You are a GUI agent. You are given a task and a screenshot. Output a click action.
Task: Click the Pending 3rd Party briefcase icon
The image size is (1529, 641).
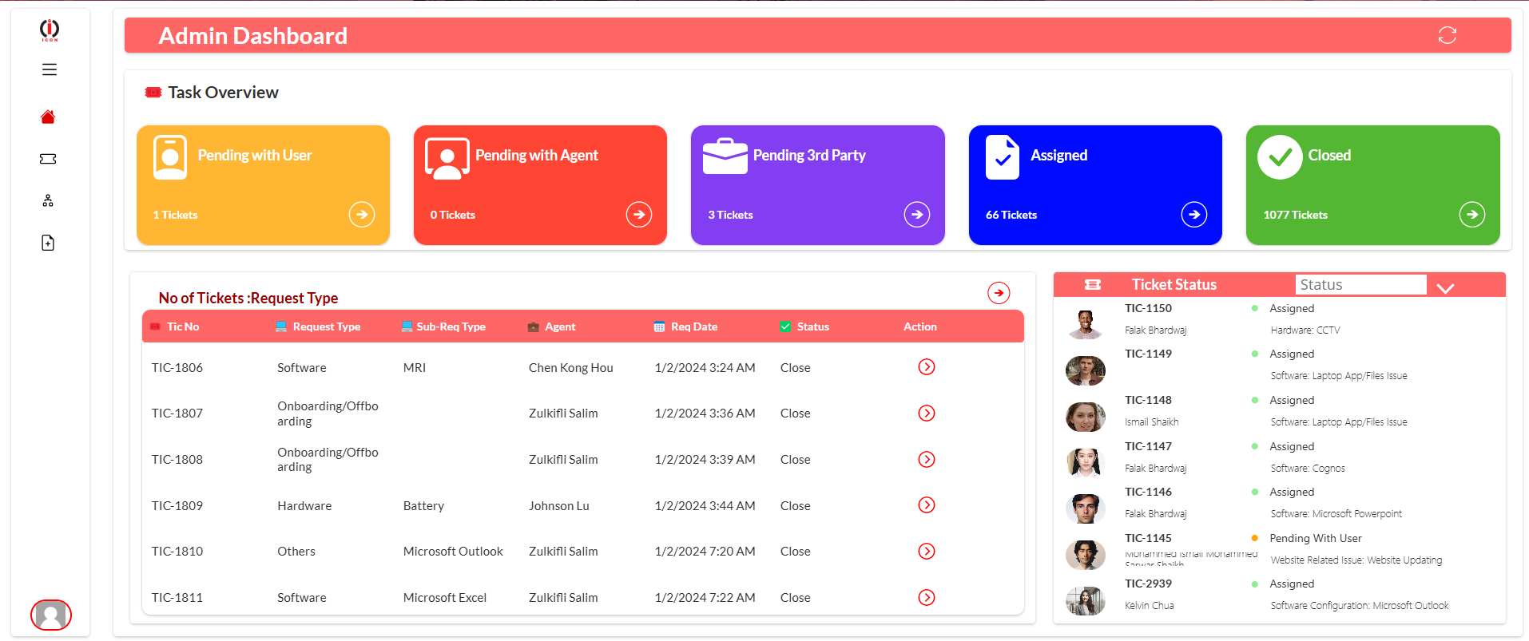(725, 156)
